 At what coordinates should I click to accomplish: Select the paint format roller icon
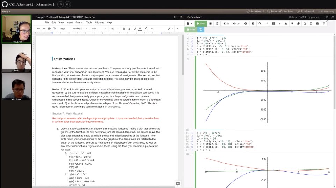[54, 29]
